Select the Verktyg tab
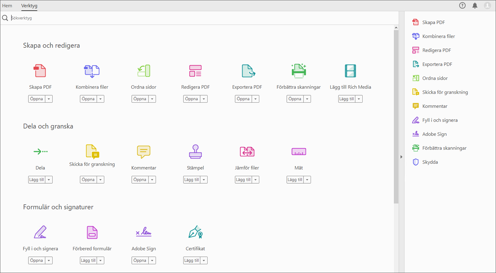This screenshot has width=496, height=273. 29,5
